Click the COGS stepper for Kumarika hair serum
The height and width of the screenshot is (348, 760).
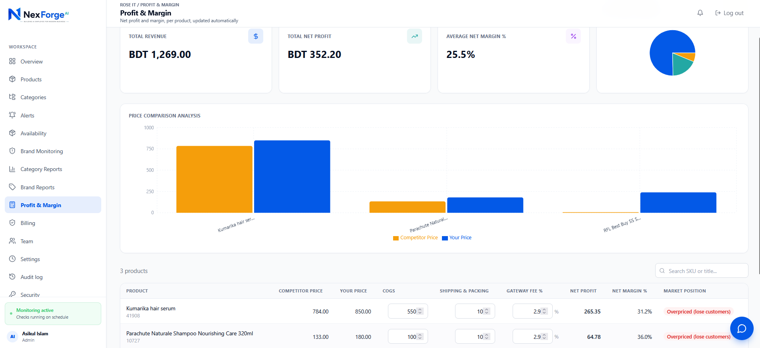(x=420, y=311)
